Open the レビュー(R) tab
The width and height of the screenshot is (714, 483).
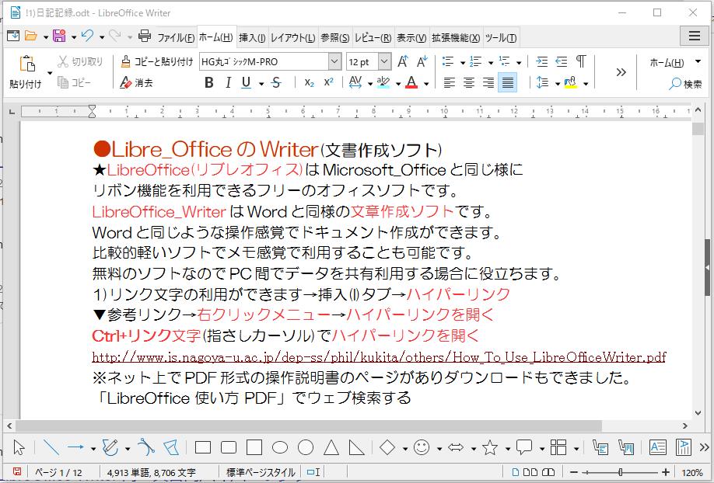(373, 37)
